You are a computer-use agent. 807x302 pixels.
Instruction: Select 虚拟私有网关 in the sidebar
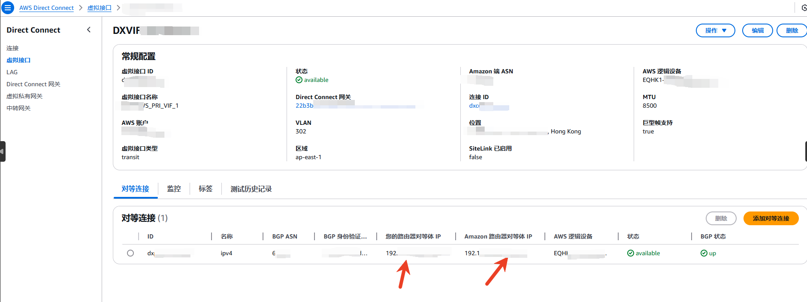click(x=24, y=96)
